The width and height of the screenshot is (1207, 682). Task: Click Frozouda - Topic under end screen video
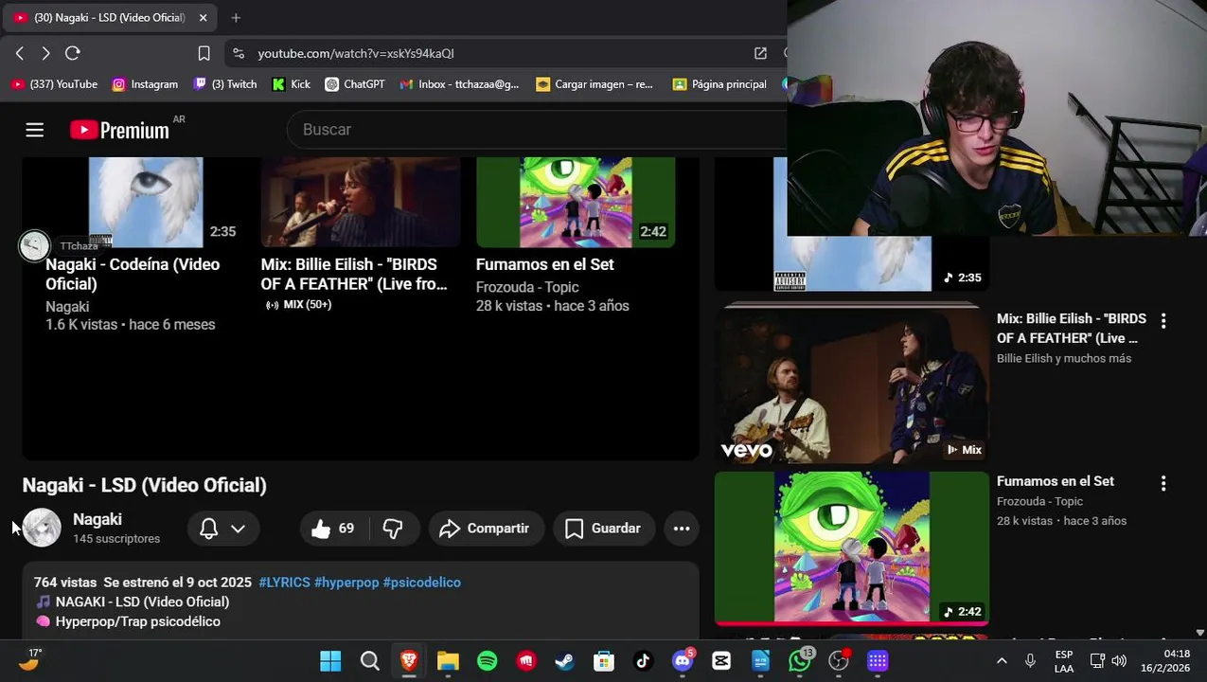527,287
